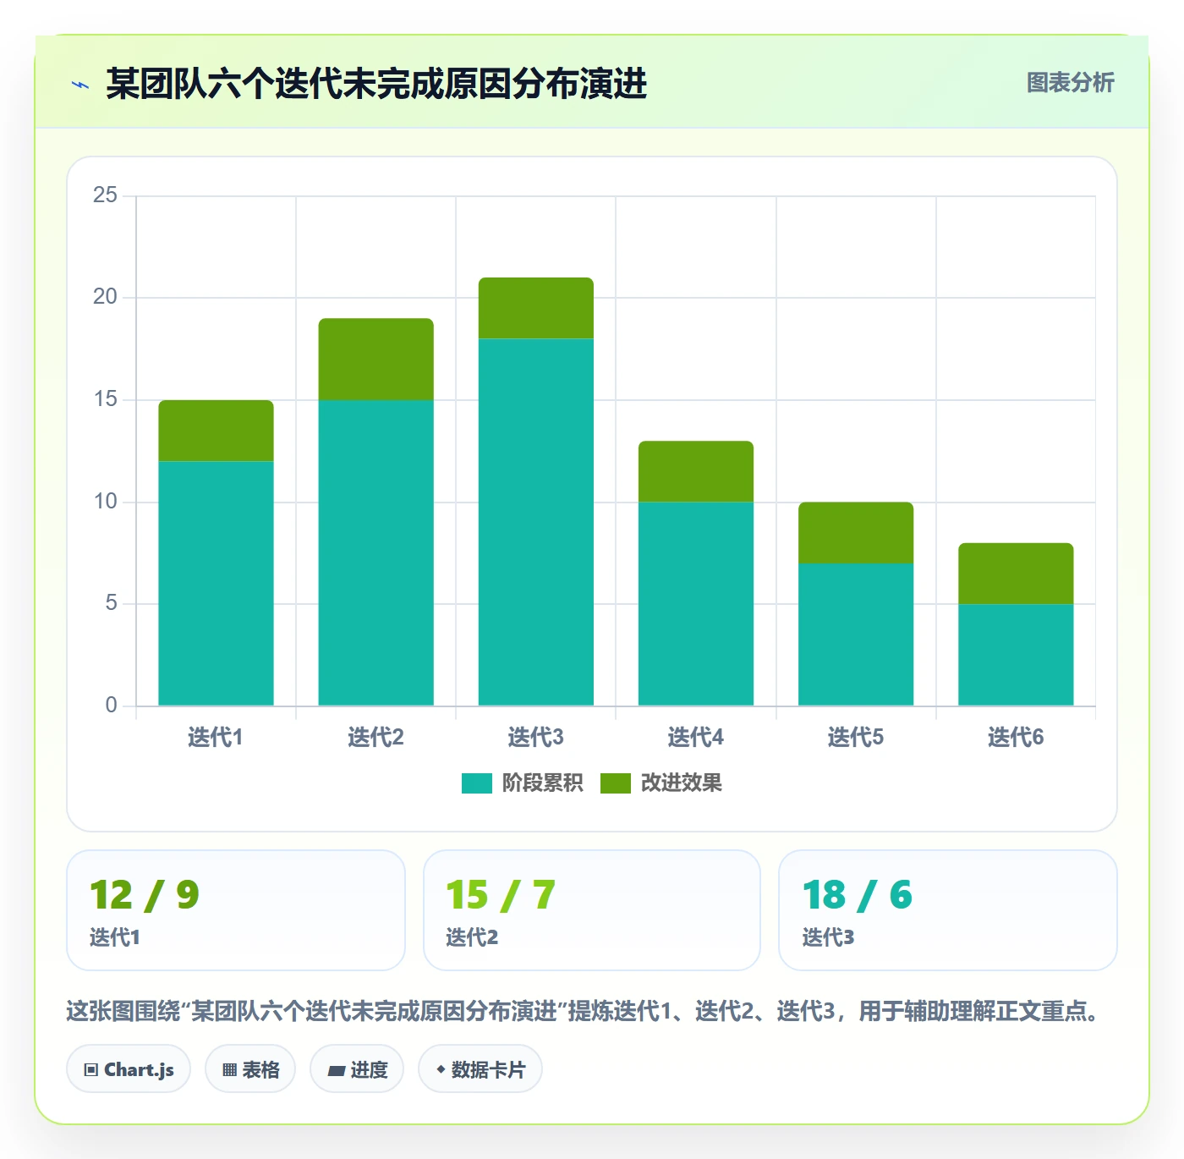Click the green top segment of 迭代1 bar
The image size is (1184, 1159).
click(216, 431)
